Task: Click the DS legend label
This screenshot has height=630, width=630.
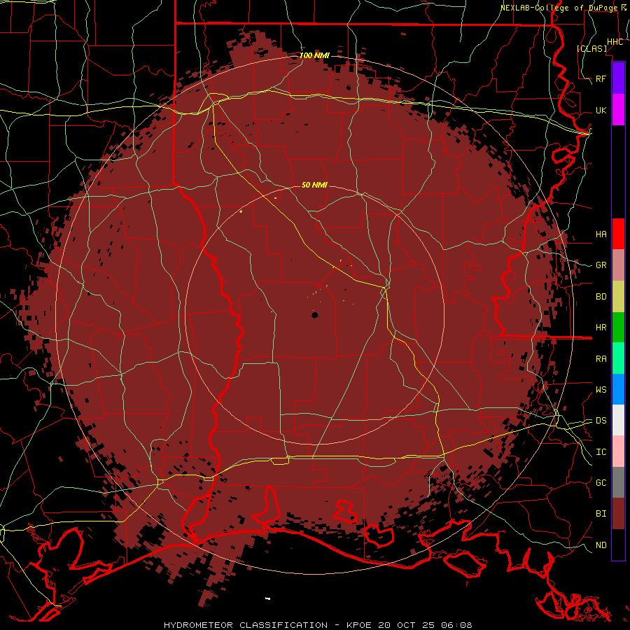Action: tap(601, 420)
